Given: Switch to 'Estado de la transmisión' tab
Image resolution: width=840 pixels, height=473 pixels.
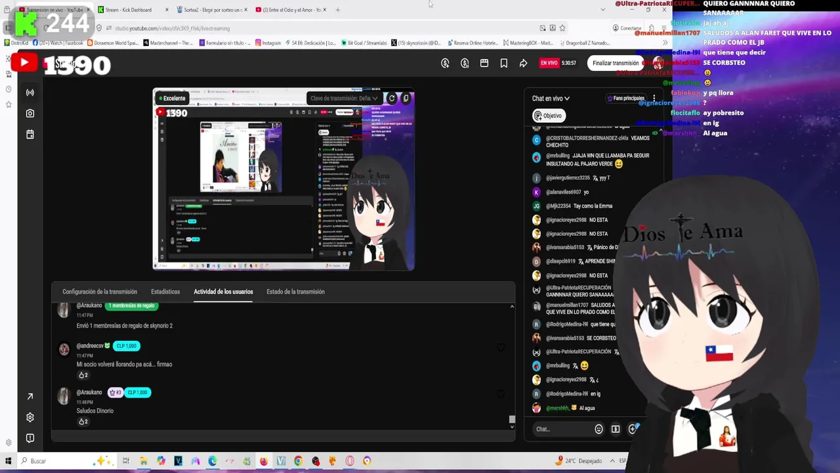Looking at the screenshot, I should pyautogui.click(x=295, y=292).
